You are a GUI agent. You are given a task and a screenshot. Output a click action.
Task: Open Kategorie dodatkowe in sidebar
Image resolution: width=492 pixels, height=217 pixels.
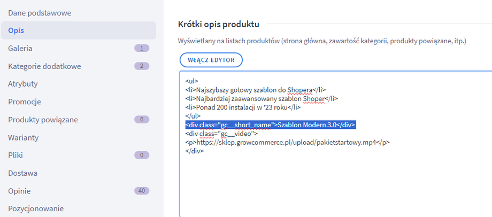point(44,66)
